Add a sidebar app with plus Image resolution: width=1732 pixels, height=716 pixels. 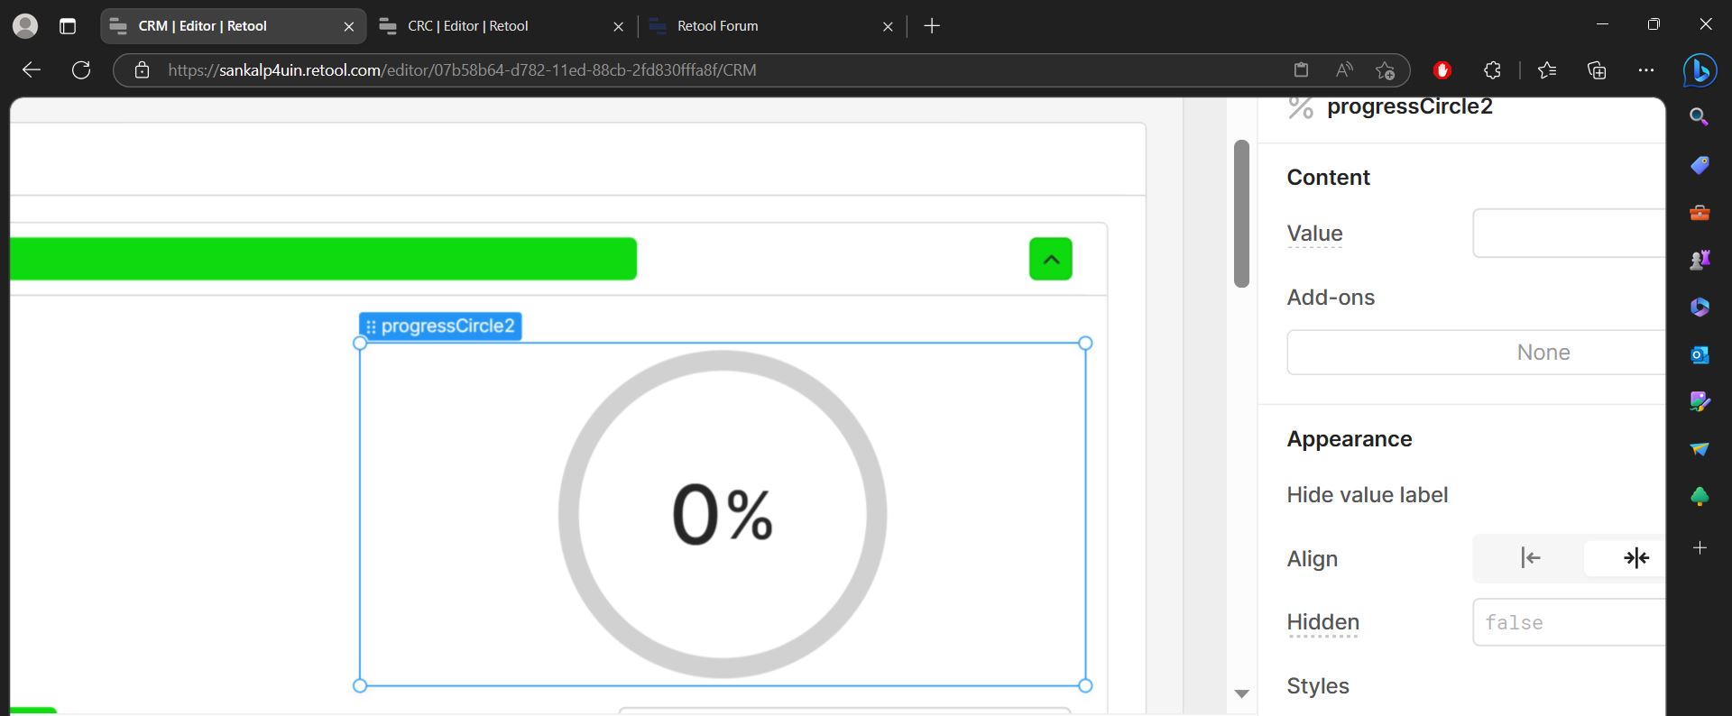point(1700,547)
